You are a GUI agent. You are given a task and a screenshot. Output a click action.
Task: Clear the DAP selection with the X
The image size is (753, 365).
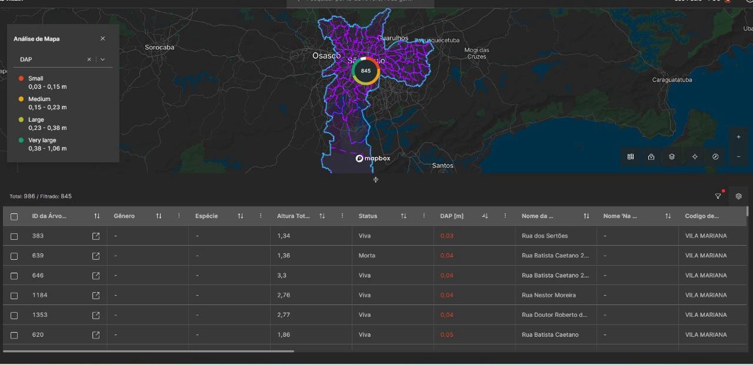tap(89, 59)
